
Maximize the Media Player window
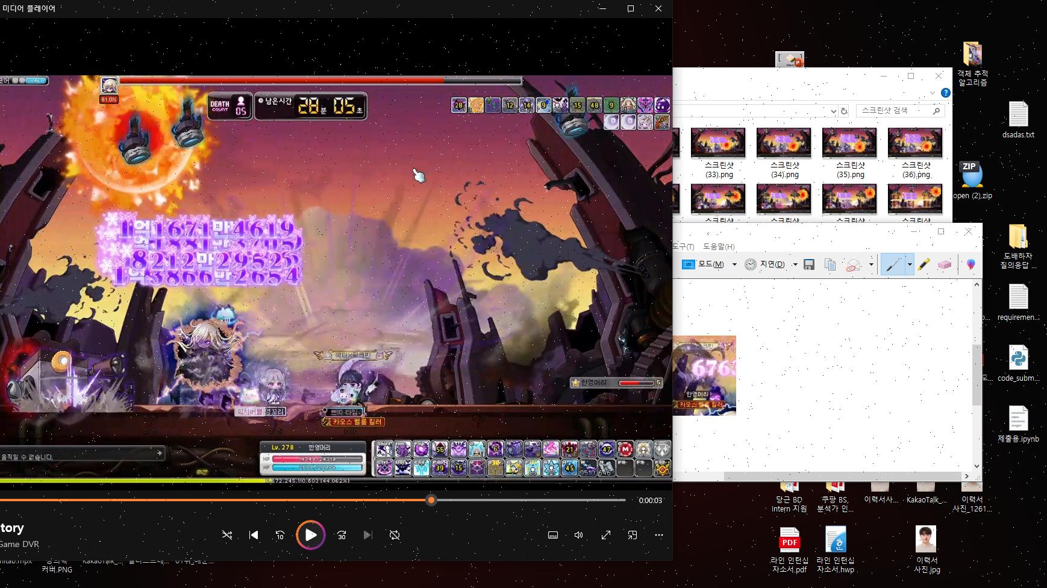click(x=631, y=8)
